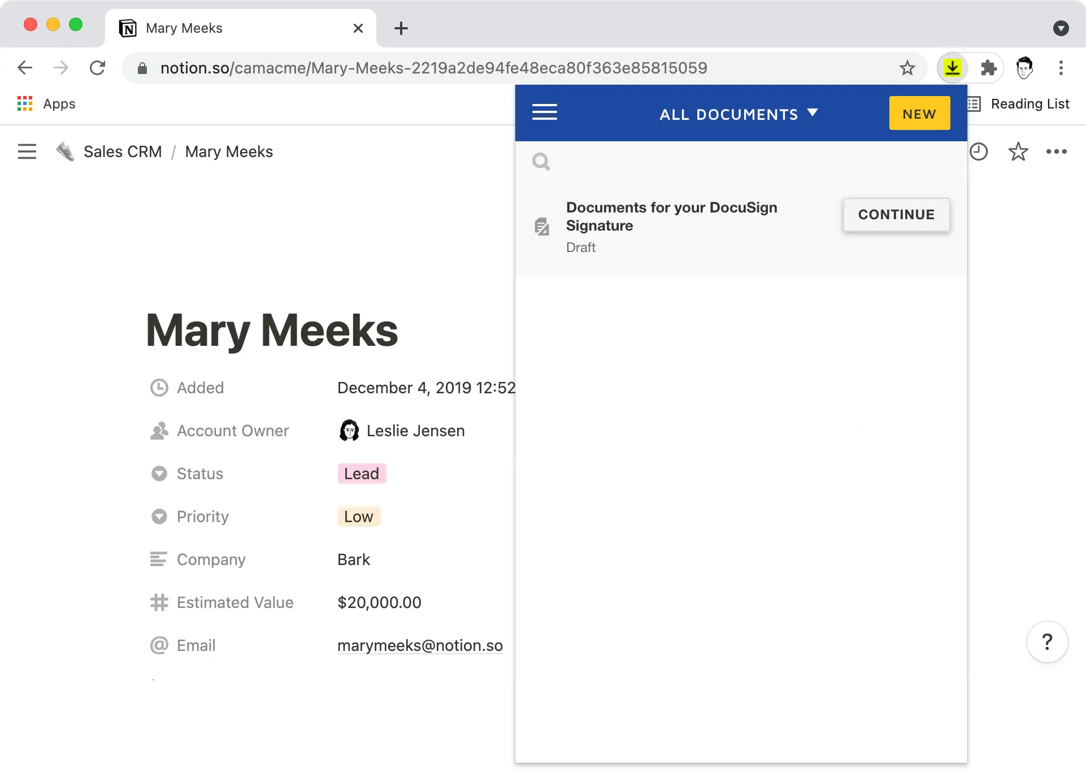Click the search magnifier in the DocuSign panel
The height and width of the screenshot is (773, 1086).
click(x=541, y=162)
